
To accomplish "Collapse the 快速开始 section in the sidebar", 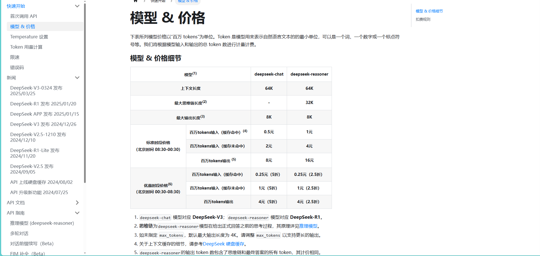I will [x=77, y=6].
